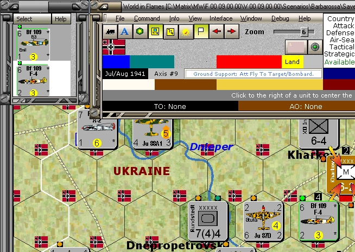Open the Interface menu
355x252 pixels.
coord(221,18)
